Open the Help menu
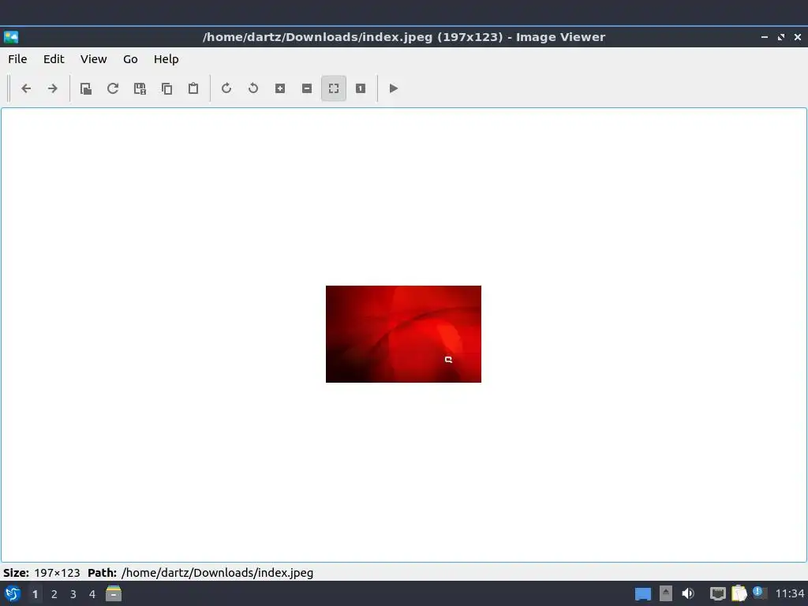808x606 pixels. [166, 59]
